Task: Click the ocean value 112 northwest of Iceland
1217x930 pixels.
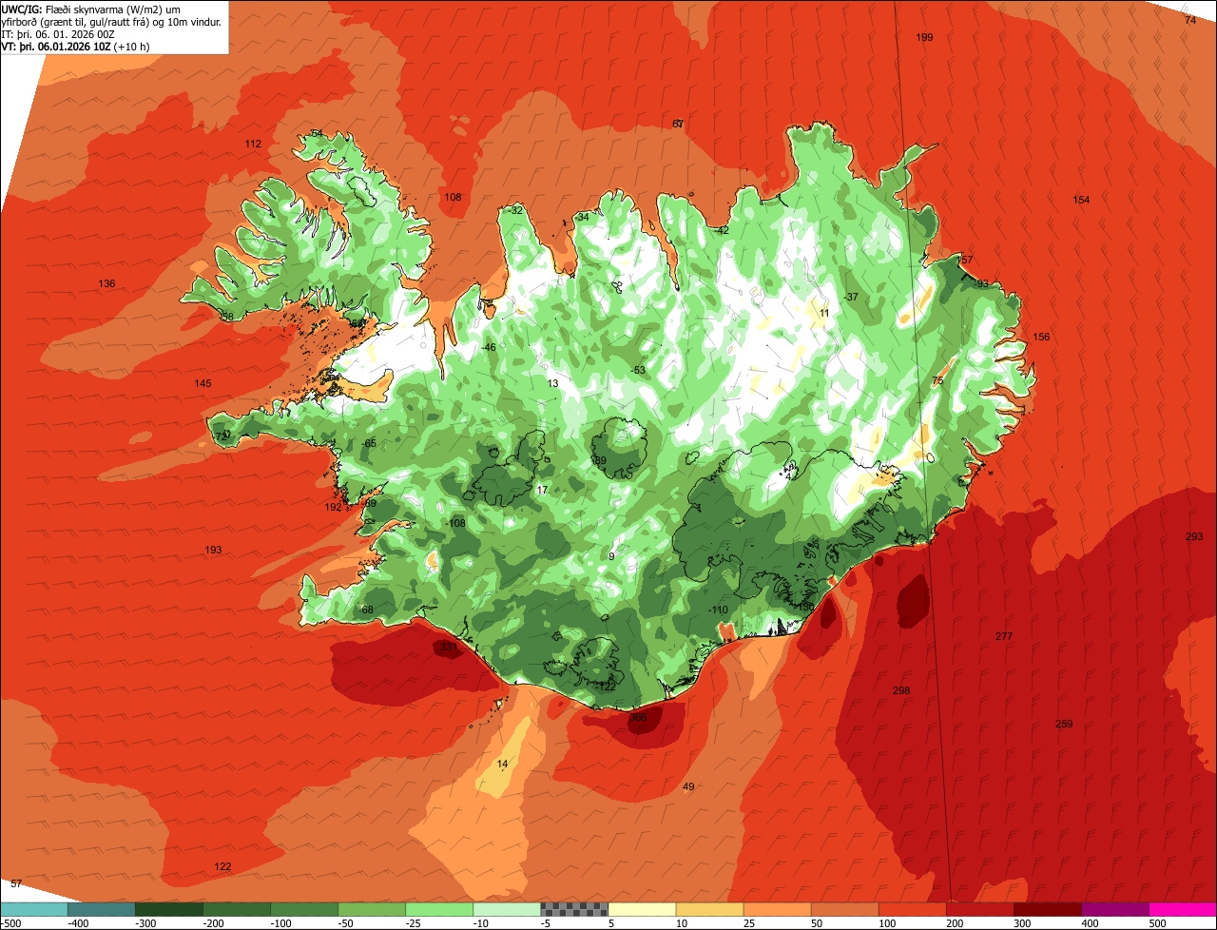Action: (x=253, y=144)
